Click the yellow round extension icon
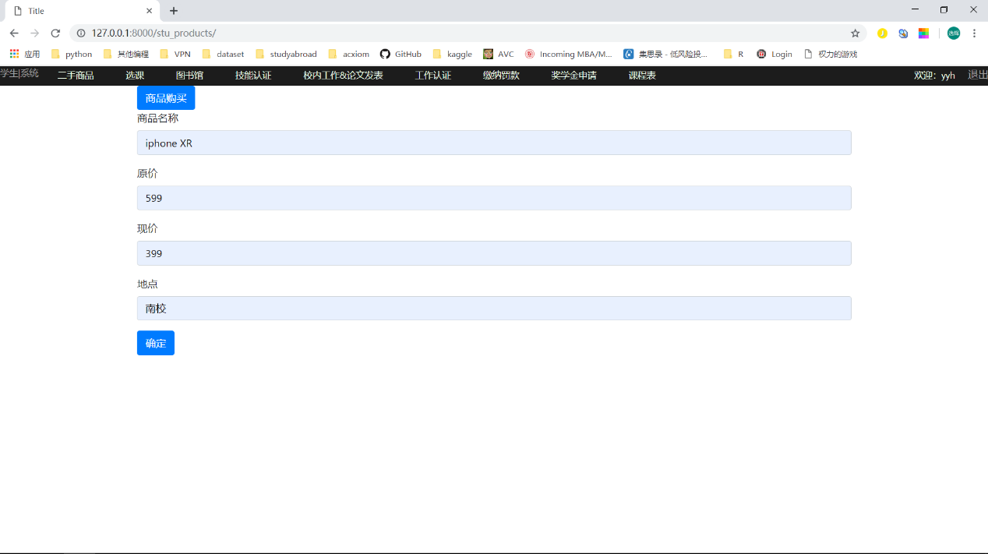This screenshot has height=554, width=988. pyautogui.click(x=882, y=33)
